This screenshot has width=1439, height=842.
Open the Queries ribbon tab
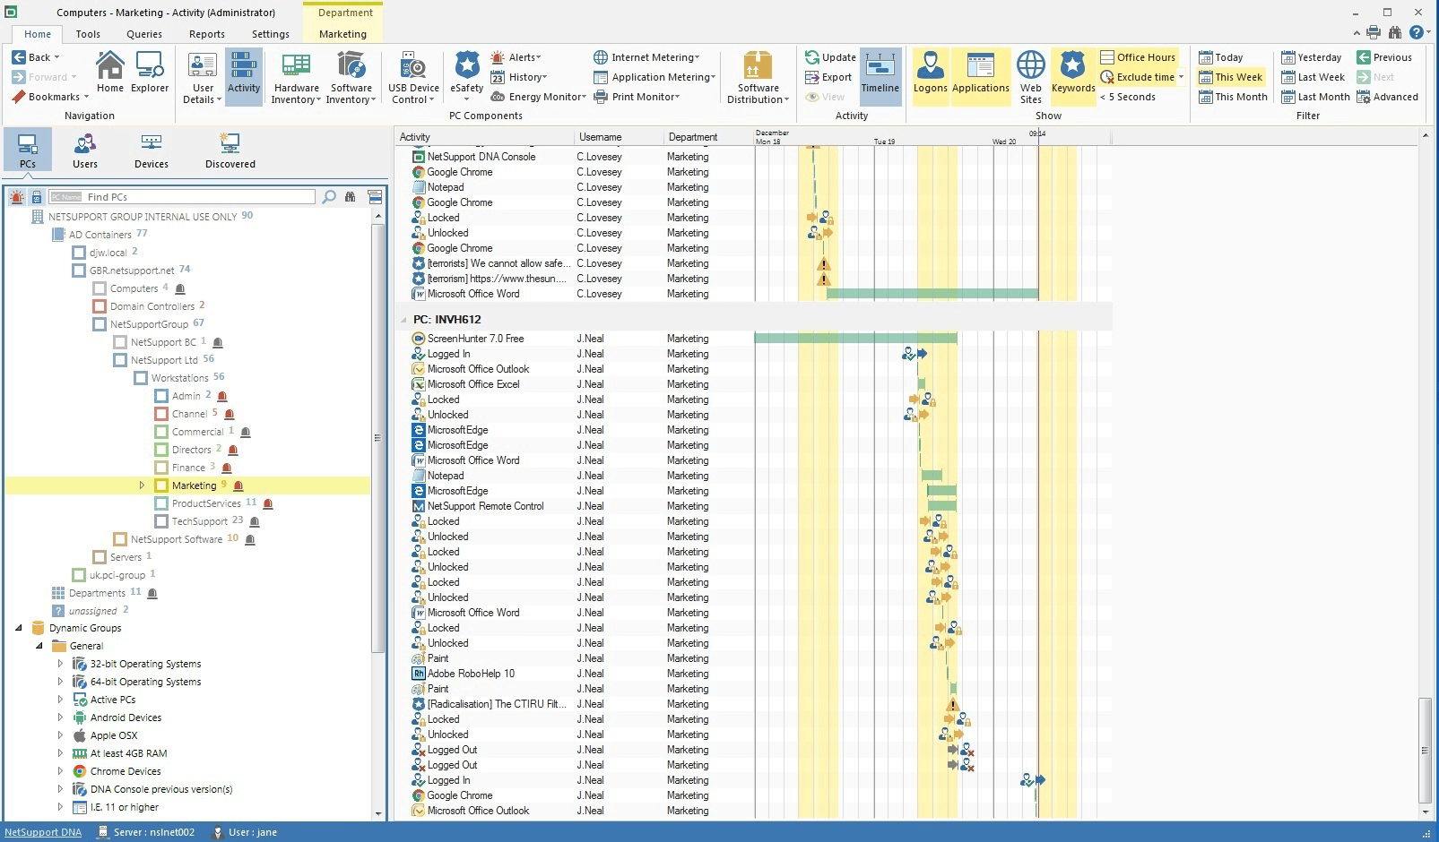[144, 34]
